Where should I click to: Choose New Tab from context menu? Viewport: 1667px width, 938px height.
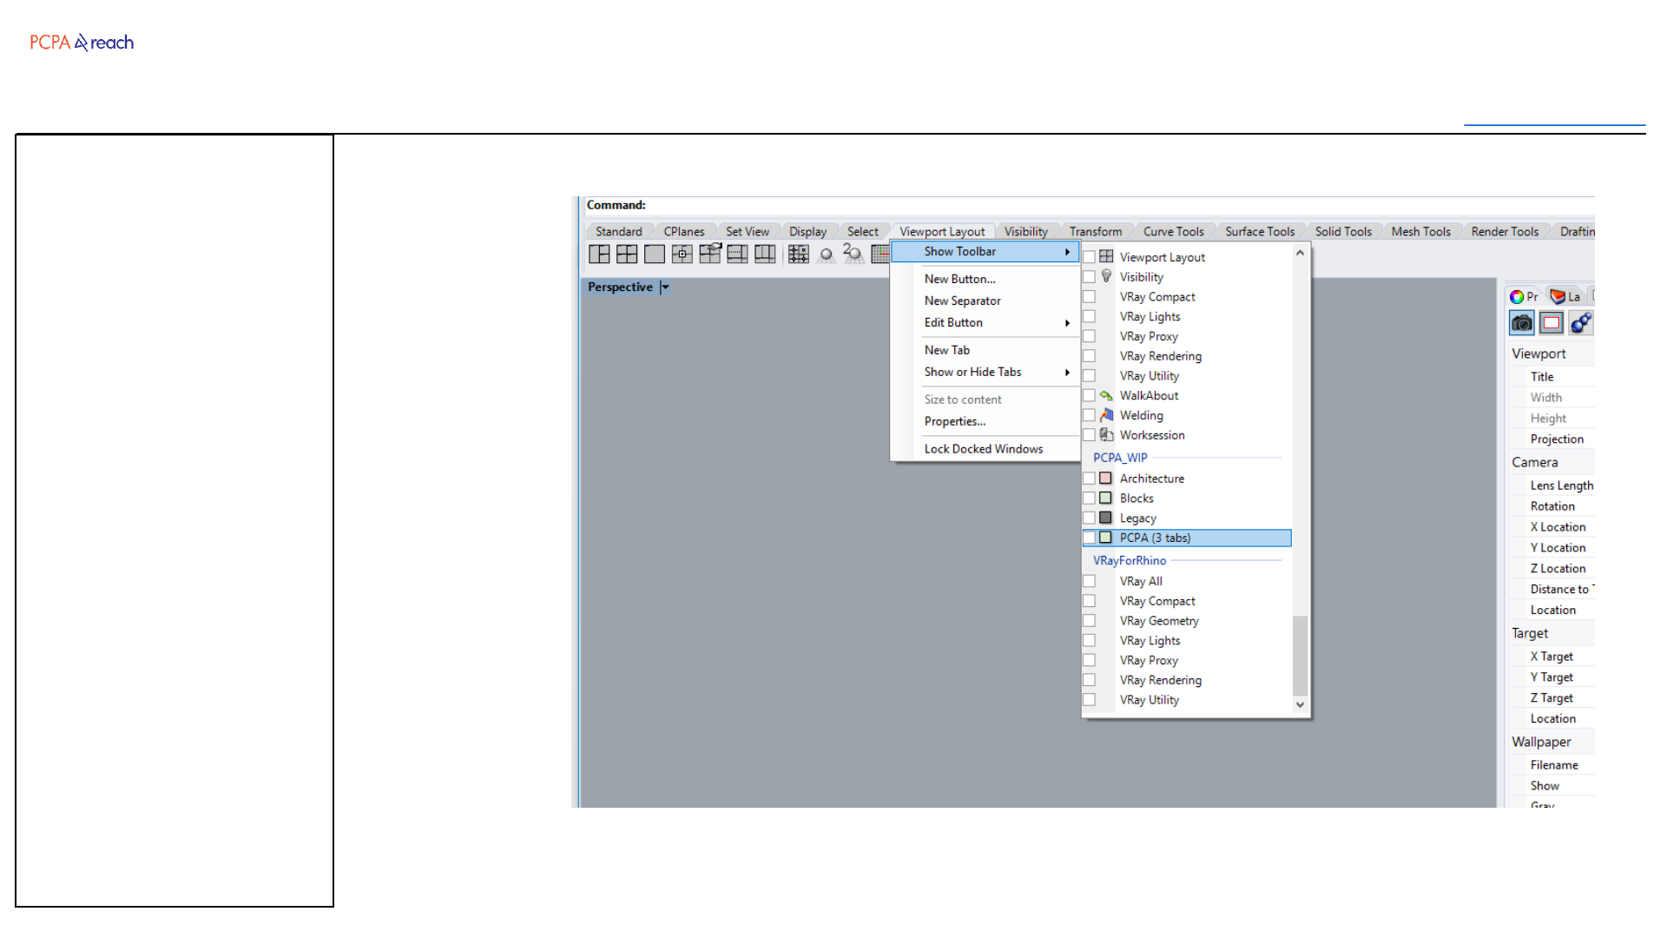point(947,350)
